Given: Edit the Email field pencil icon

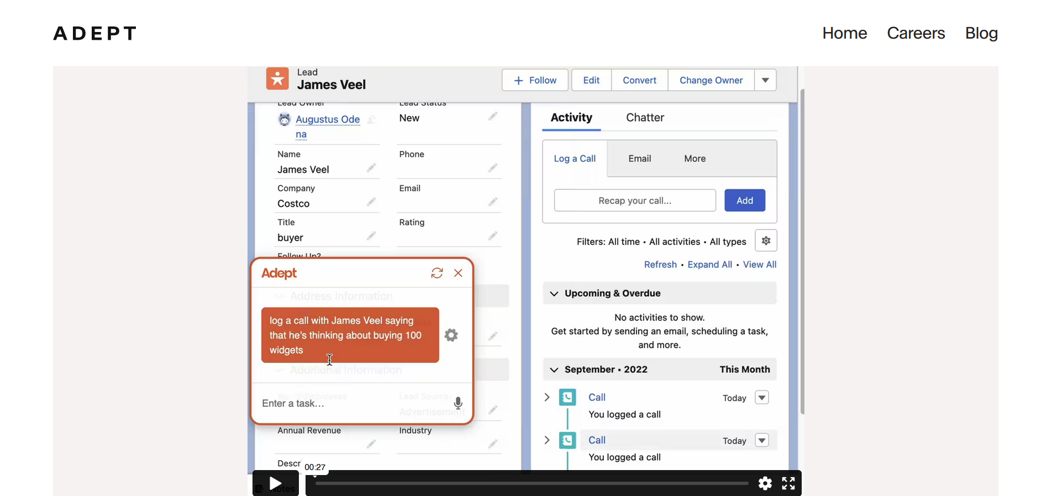Looking at the screenshot, I should (493, 201).
